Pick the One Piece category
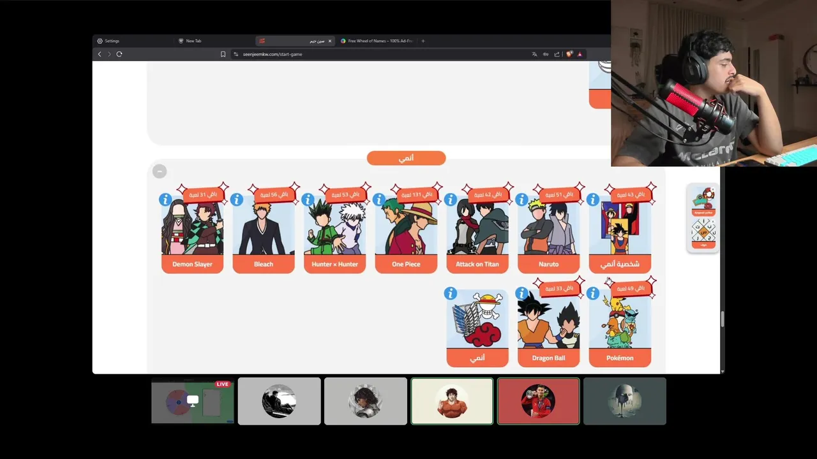This screenshot has height=459, width=817. click(406, 235)
